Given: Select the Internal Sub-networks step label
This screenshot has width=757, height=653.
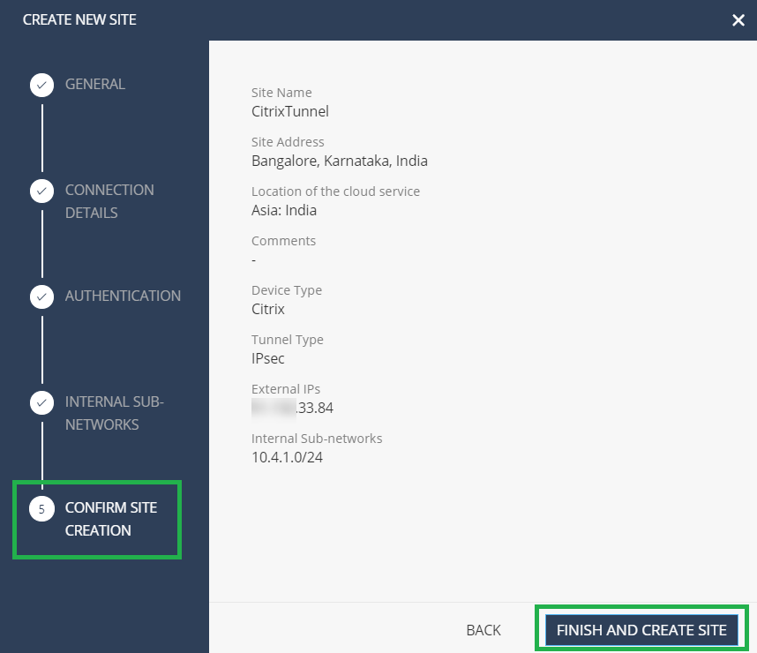Looking at the screenshot, I should pyautogui.click(x=115, y=413).
